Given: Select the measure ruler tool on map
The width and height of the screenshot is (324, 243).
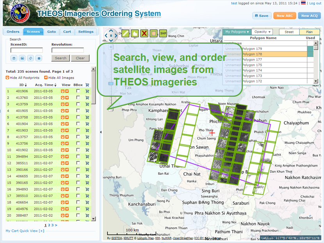Looking at the screenshot, I should 125,33.
